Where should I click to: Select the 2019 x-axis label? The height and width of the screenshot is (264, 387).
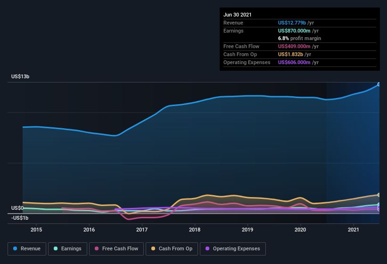click(x=247, y=230)
